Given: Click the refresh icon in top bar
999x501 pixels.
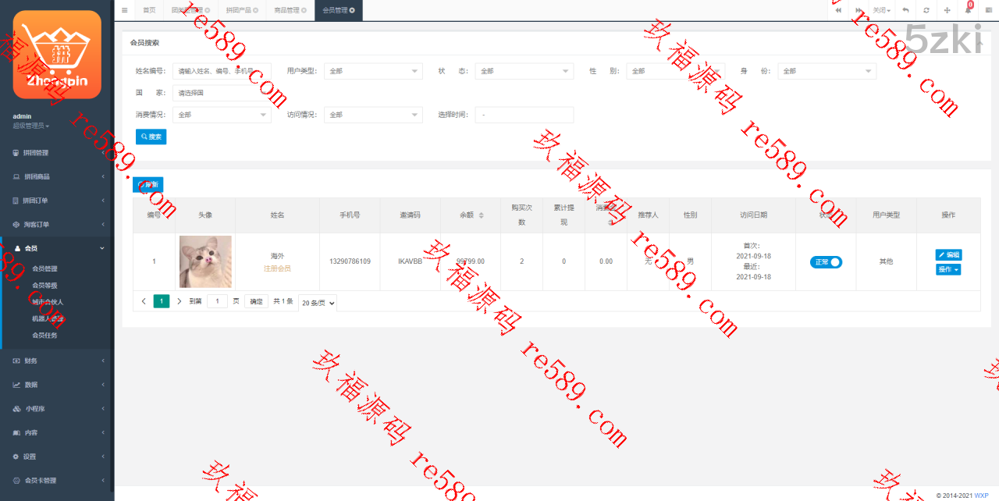Looking at the screenshot, I should pos(926,10).
